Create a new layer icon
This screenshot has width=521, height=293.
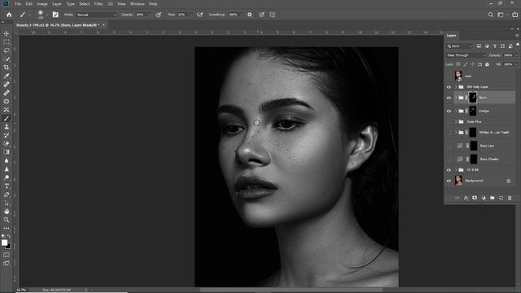(x=501, y=198)
